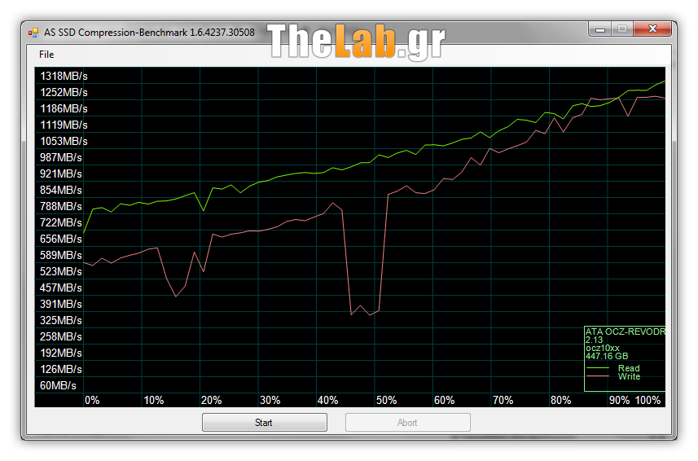Click the 30% compression axis label
This screenshot has height=461, width=698.
click(x=270, y=400)
